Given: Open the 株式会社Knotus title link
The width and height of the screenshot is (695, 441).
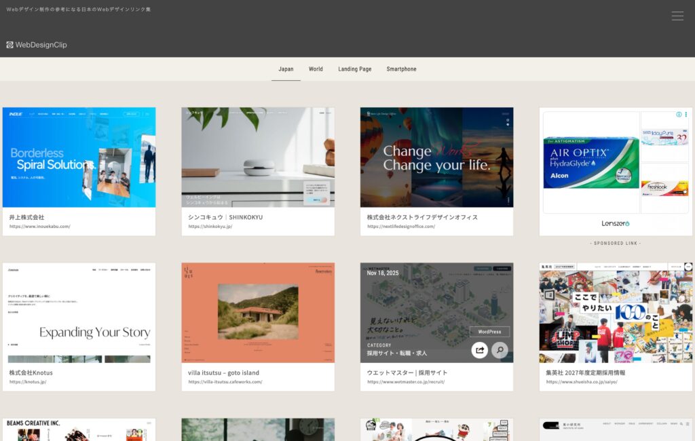Looking at the screenshot, I should click(x=31, y=372).
